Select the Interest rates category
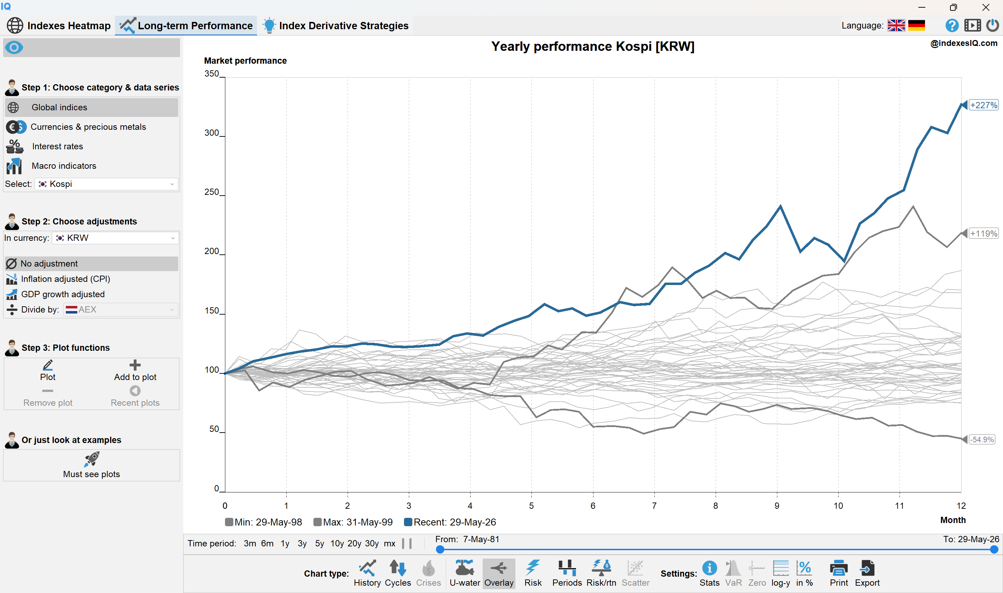 92,147
